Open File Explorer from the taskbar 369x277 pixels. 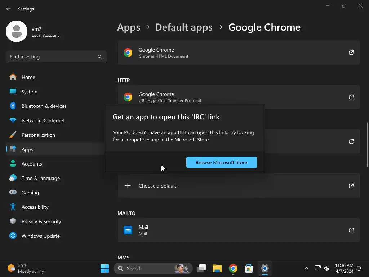[x=217, y=268]
